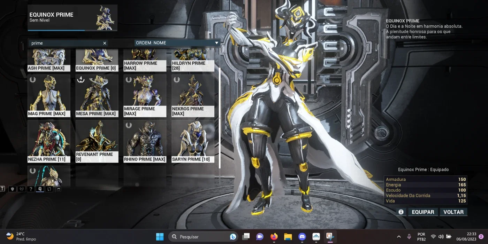Open the notification count badge
488x244 pixels.
click(x=481, y=237)
